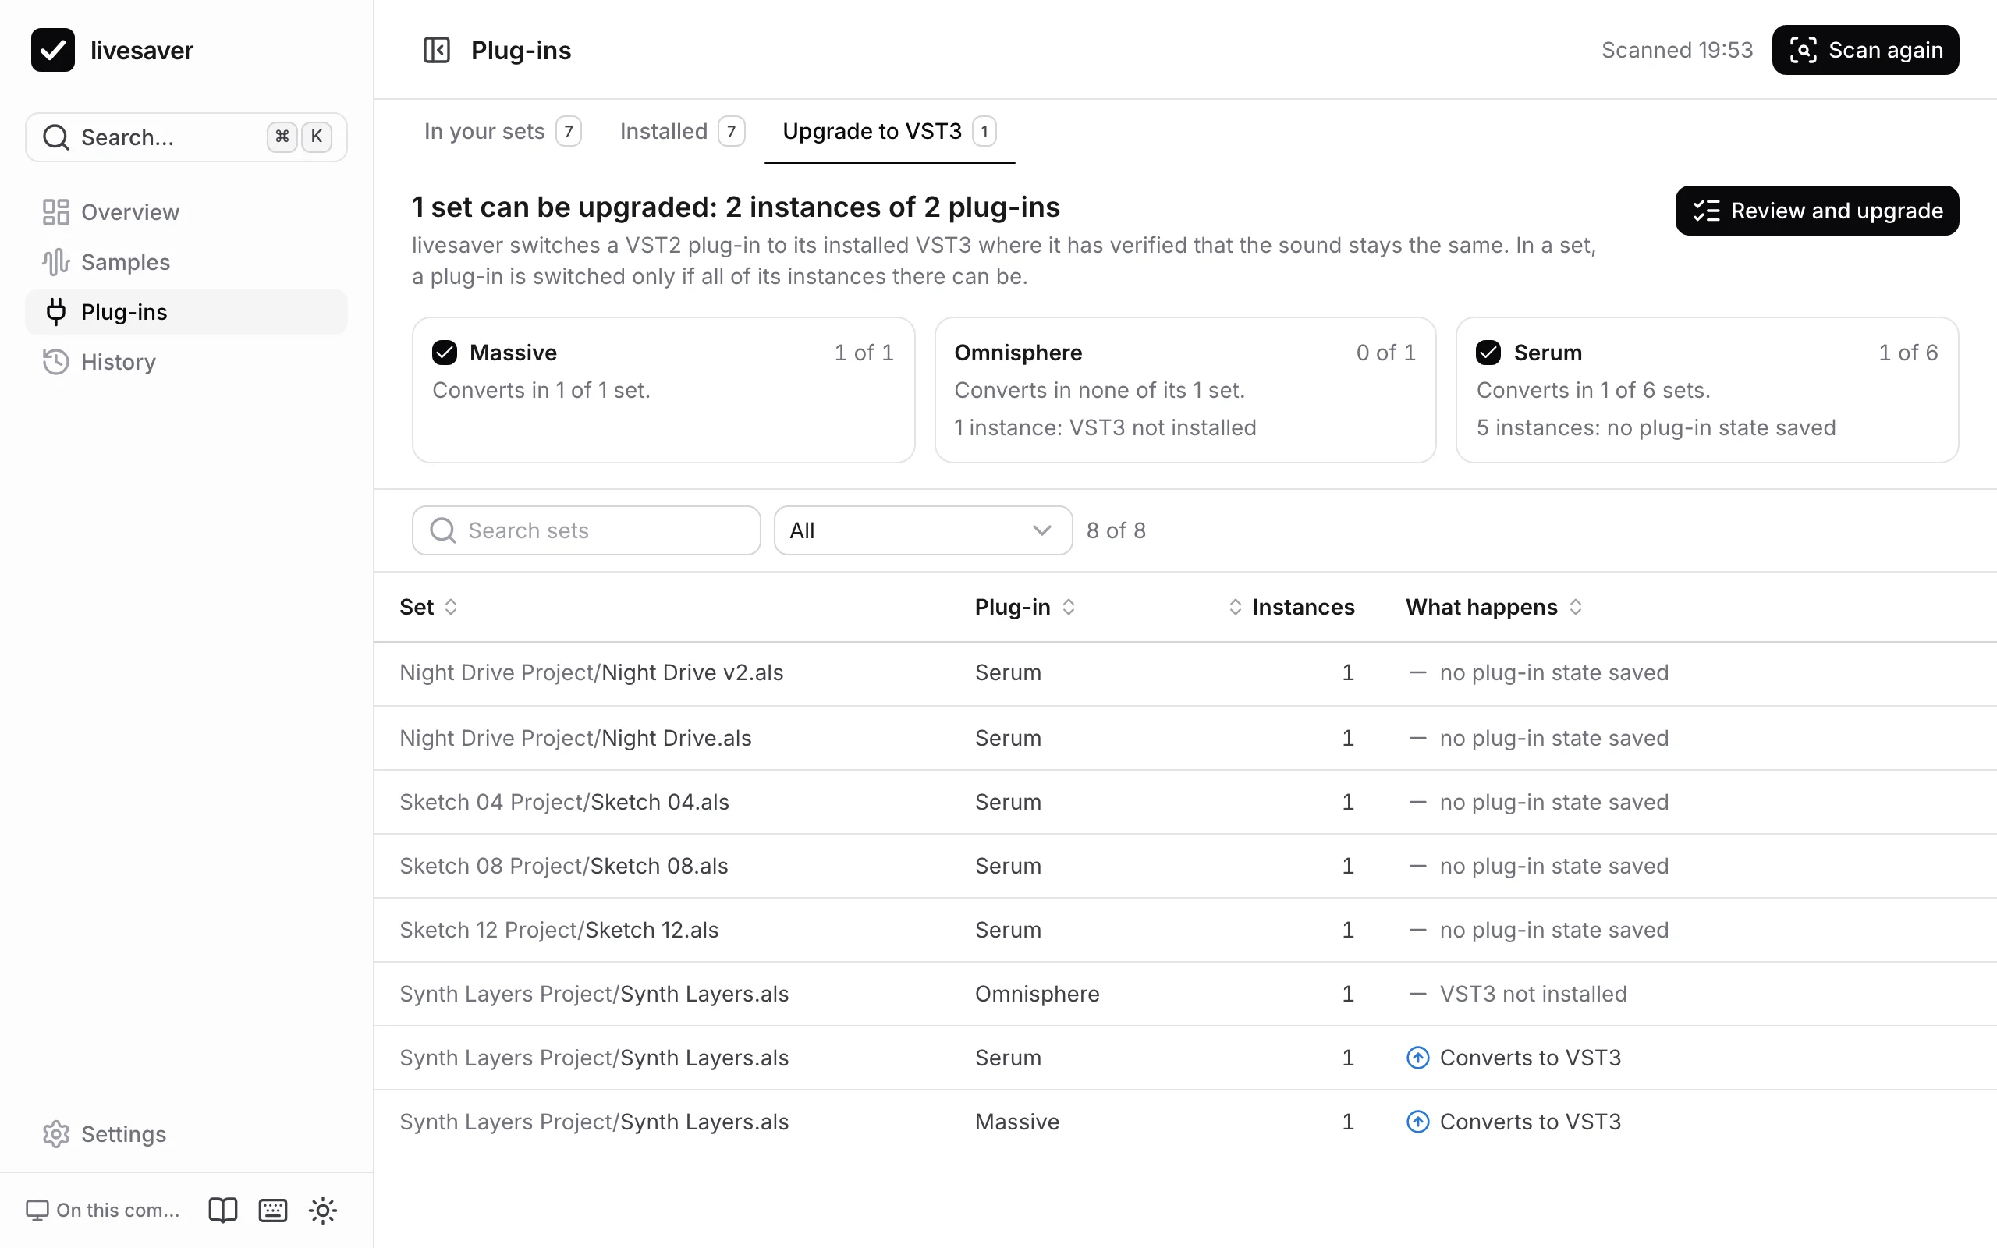Select the Upgrade to VST3 tab
The image size is (1997, 1248).
(x=889, y=131)
